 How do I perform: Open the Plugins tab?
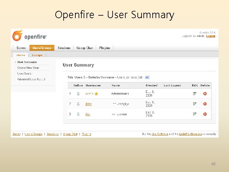105,48
